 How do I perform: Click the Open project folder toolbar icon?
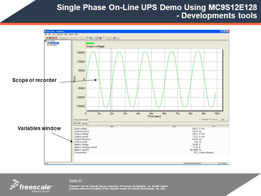(x=47, y=38)
